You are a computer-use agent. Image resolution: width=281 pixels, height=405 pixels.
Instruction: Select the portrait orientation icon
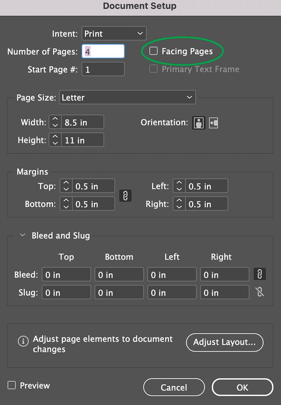click(198, 123)
